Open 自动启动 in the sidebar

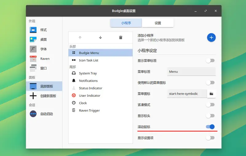pos(46,114)
